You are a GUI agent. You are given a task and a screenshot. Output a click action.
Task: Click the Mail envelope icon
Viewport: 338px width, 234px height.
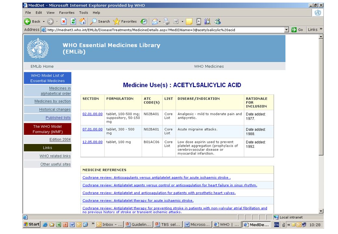point(155,21)
